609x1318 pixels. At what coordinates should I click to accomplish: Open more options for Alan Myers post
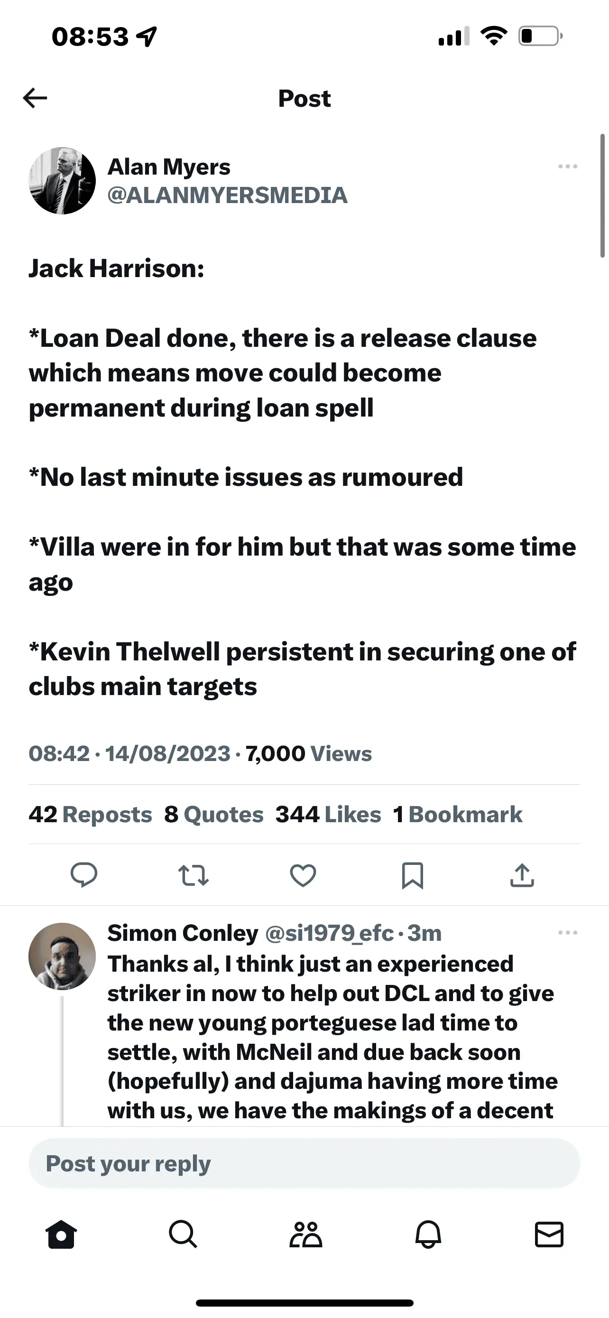coord(568,166)
